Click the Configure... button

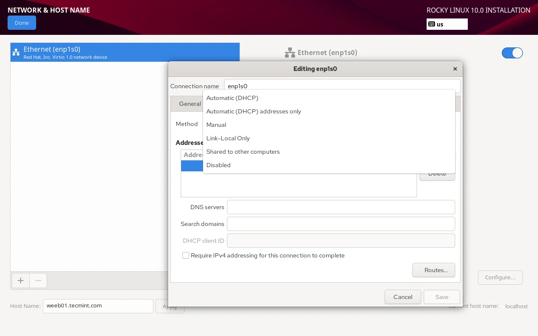pos(500,277)
